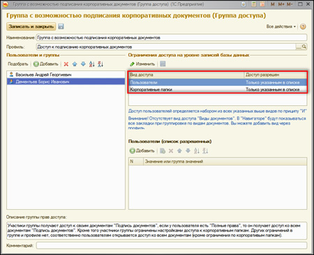Click Васильев Андрей Георгиевич user icon
Viewport: 314px width, 255px height.
[11, 75]
